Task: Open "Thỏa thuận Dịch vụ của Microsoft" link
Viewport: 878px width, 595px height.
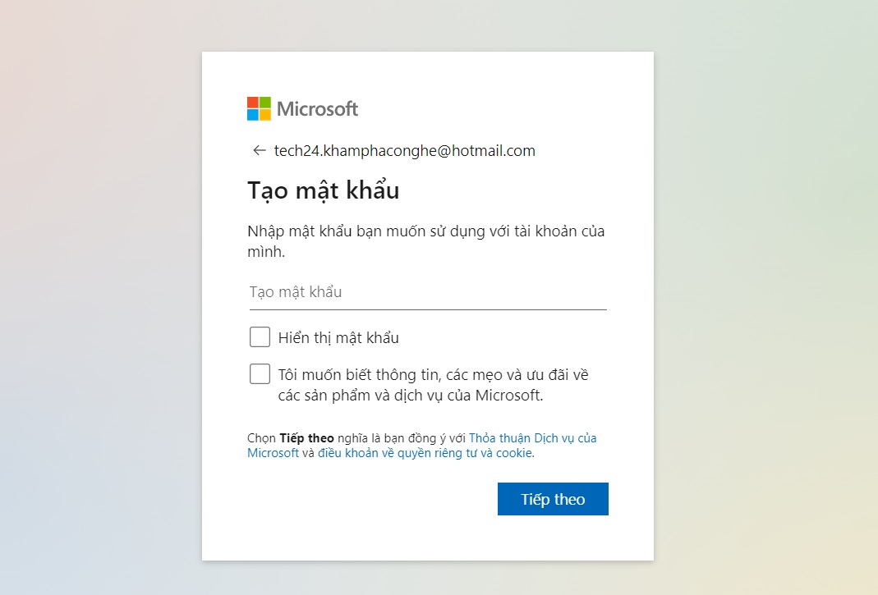Action: click(421, 446)
